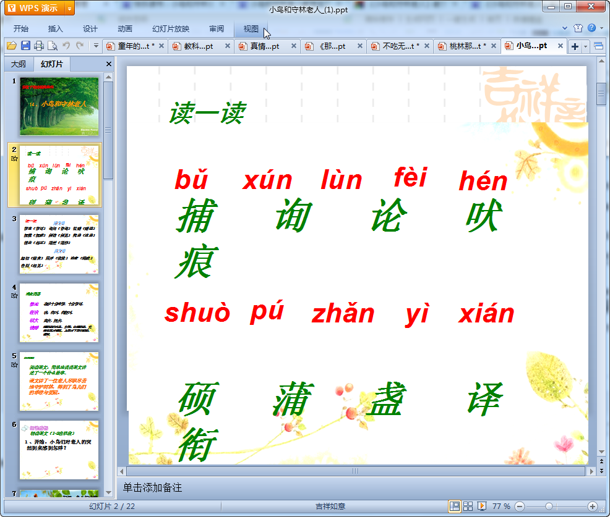Click the Open file folder icon
610x517 pixels.
[x=12, y=46]
